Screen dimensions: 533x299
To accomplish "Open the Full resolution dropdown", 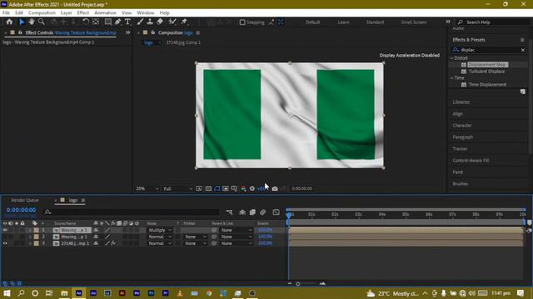I will click(x=177, y=189).
